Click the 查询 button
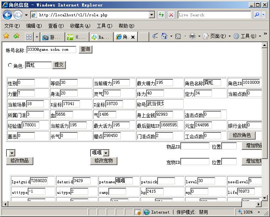This screenshot has width=270, height=217. tap(86, 50)
